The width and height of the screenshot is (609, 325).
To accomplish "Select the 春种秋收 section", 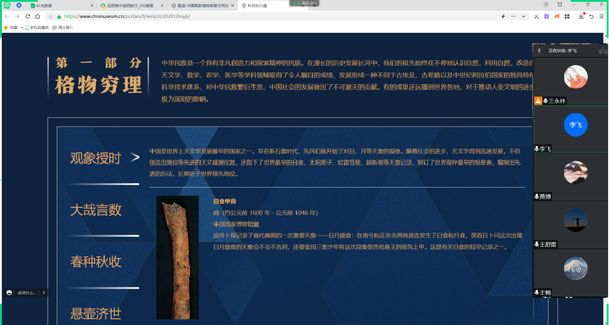I will 96,261.
